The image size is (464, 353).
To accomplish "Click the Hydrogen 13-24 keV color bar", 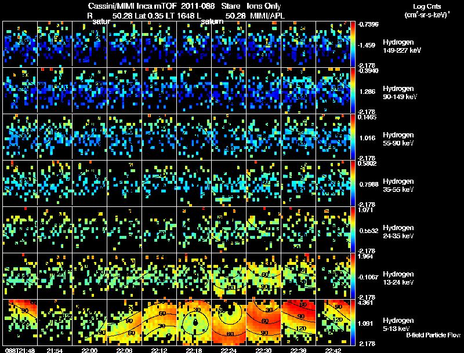I will click(353, 276).
